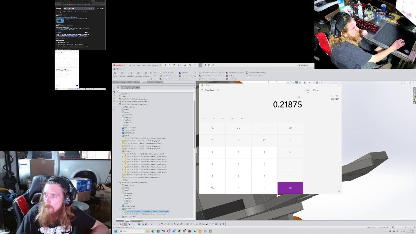Click the plus operator key in Calculator
Screen dimensions: 416x234
[x=290, y=176]
